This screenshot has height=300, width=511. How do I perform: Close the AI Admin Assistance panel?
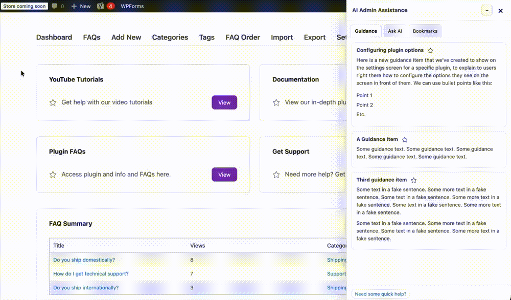point(501,10)
